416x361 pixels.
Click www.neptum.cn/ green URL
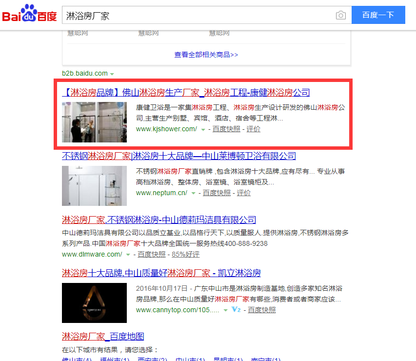pyautogui.click(x=161, y=193)
